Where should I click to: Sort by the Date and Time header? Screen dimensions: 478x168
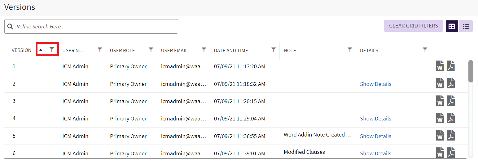[x=231, y=51]
